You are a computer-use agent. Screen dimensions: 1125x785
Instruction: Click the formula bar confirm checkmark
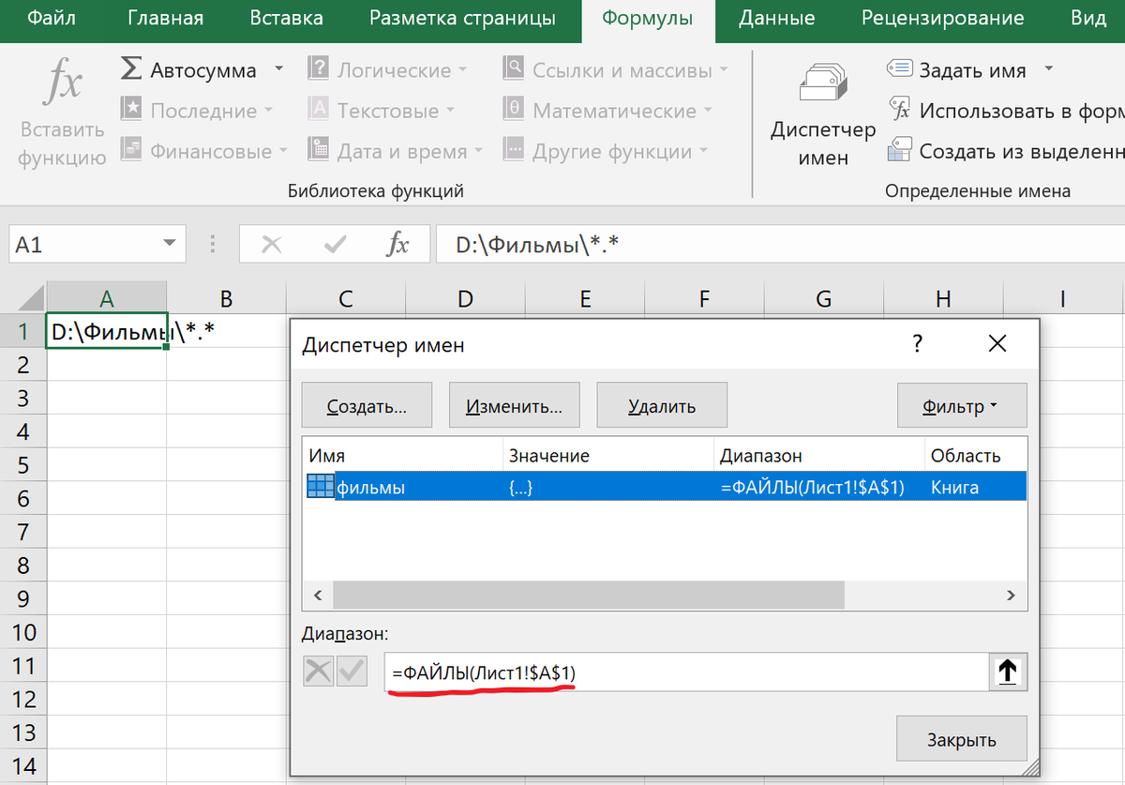[335, 245]
